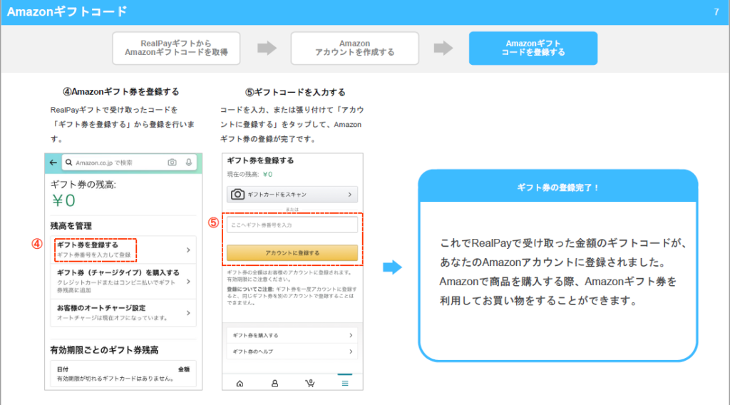Open お客様のオートチャージ設定 row

click(x=123, y=313)
